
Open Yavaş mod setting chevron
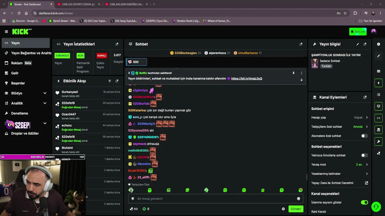pyautogui.click(x=367, y=165)
